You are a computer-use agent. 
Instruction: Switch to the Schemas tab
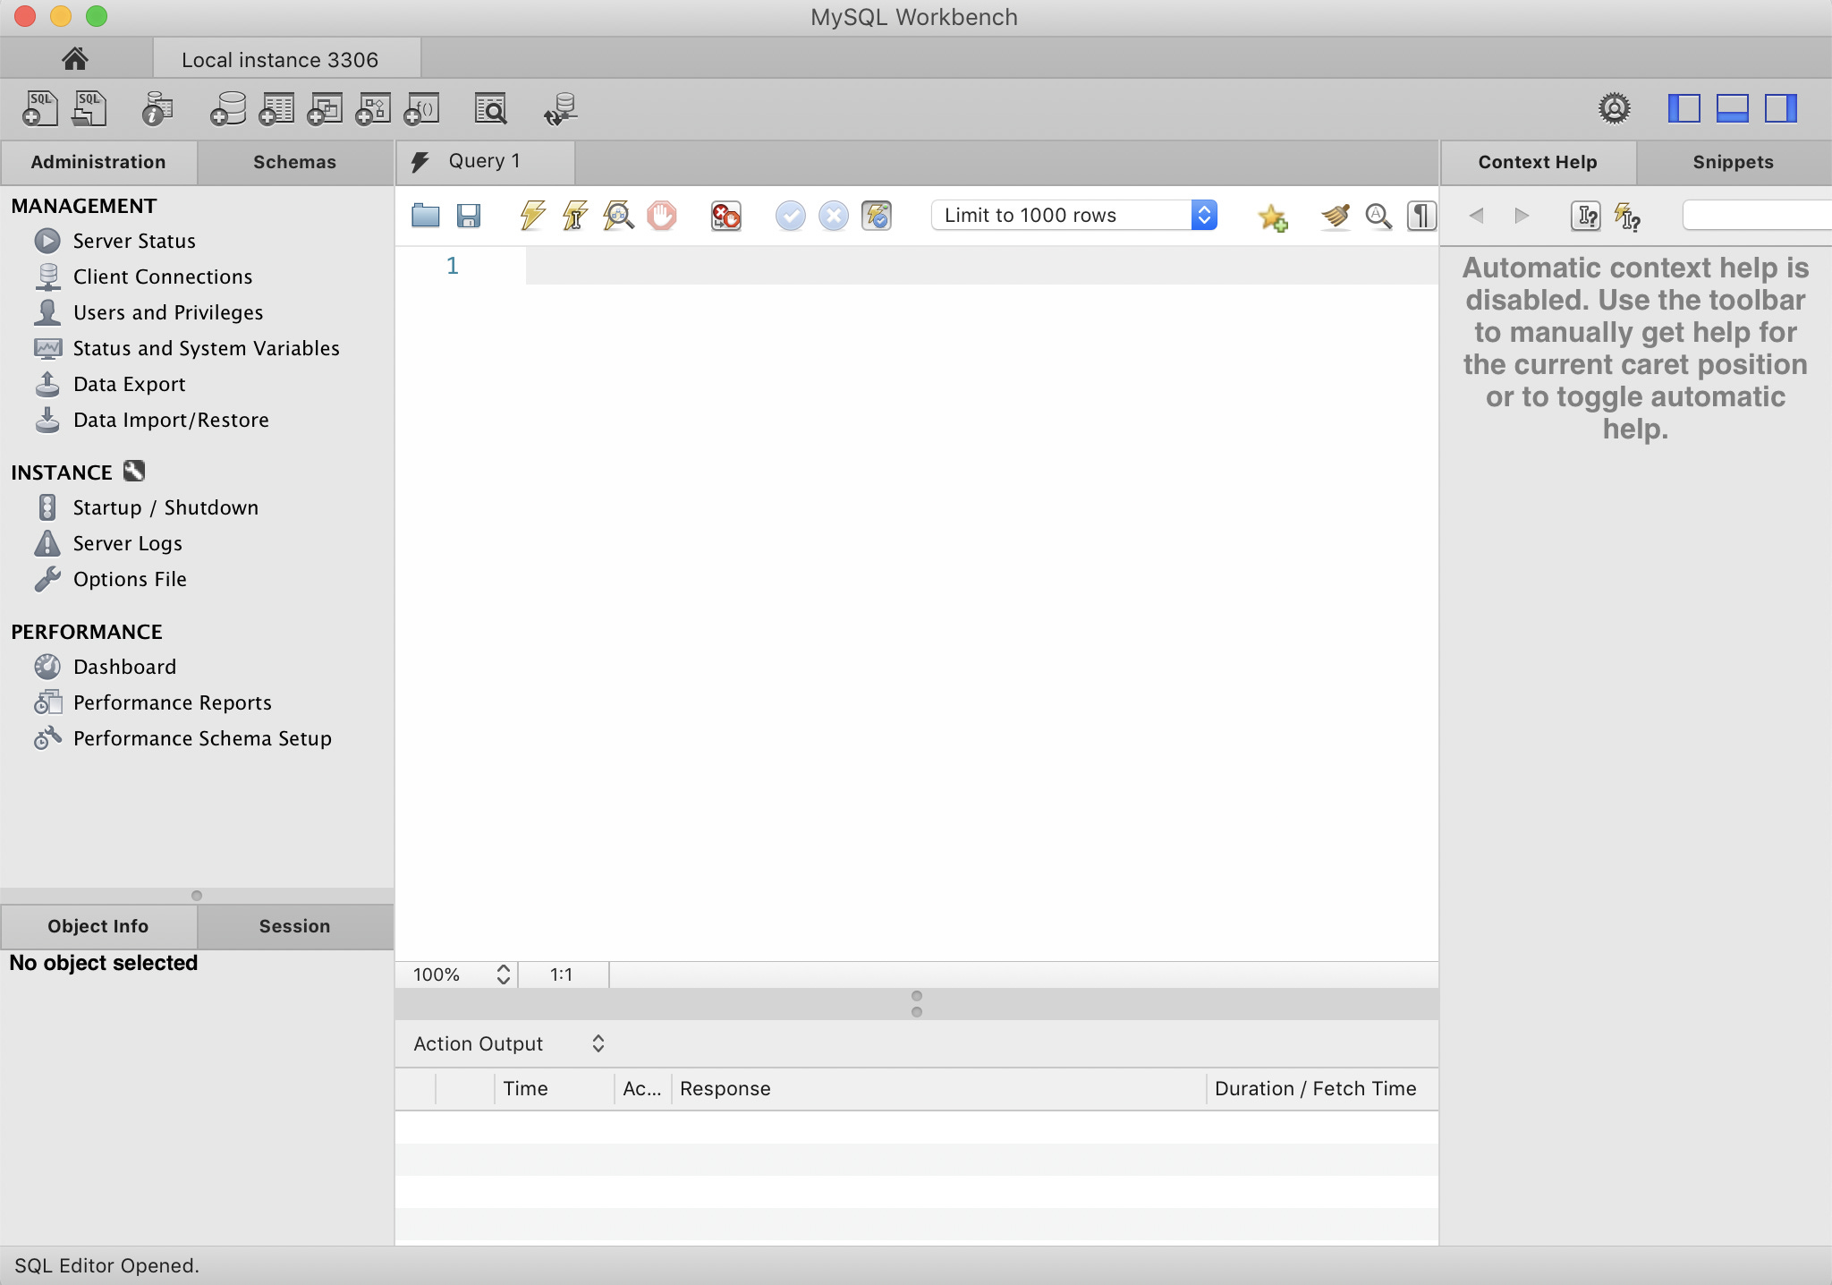(x=294, y=162)
